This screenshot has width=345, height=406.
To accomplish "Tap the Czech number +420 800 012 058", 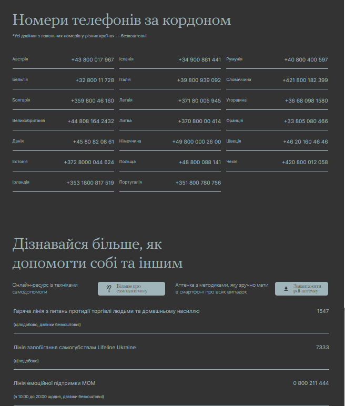I will [x=305, y=163].
